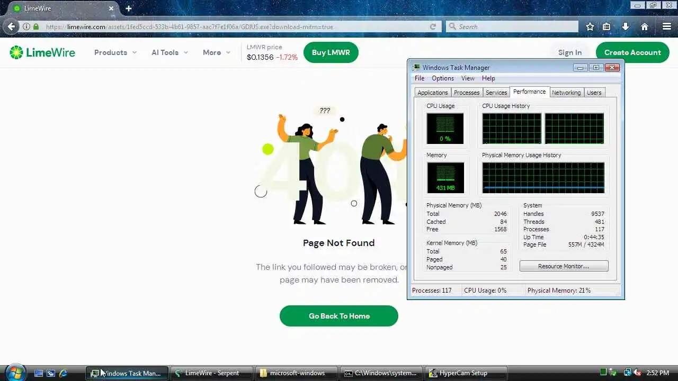Open the Help menu in Task Manager
Image resolution: width=678 pixels, height=381 pixels.
click(x=488, y=78)
